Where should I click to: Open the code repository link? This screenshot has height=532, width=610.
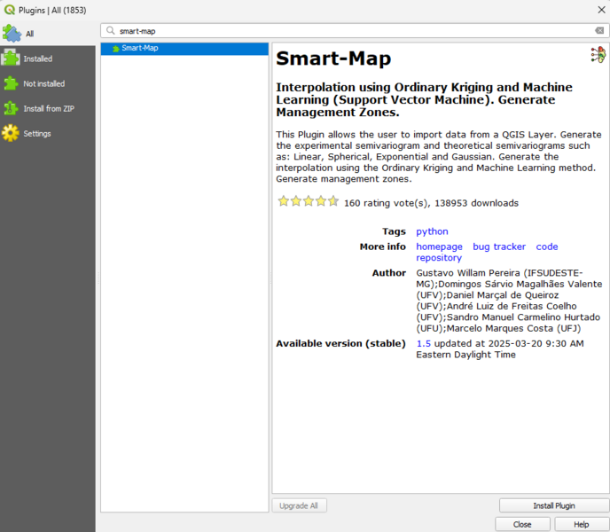pos(547,246)
